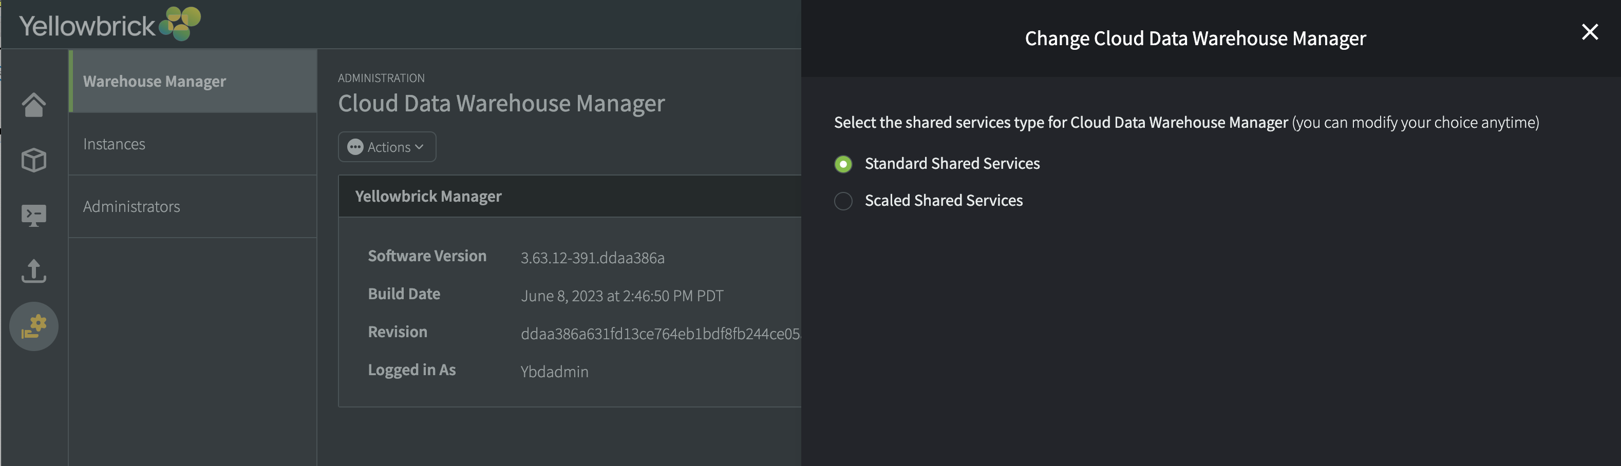Select the highlighted administration gear icon
1621x466 pixels.
(34, 326)
